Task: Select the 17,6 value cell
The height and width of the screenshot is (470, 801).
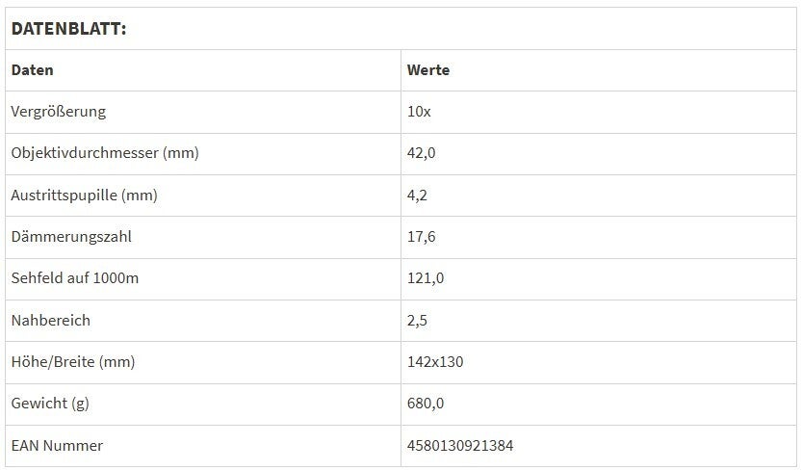Action: (422, 237)
